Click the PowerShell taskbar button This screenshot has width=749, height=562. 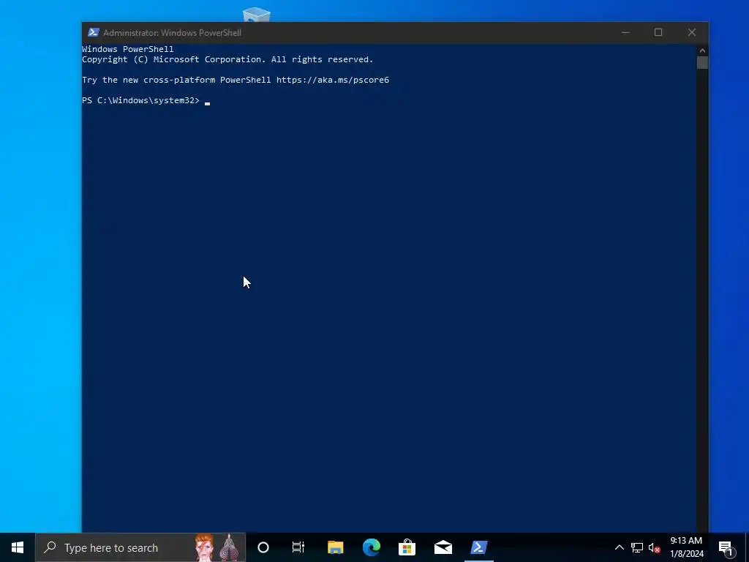(478, 547)
